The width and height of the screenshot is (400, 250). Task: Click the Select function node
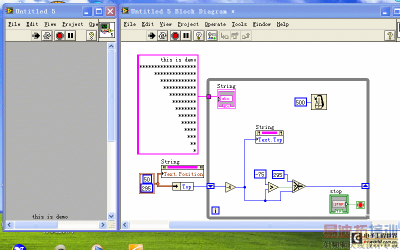[298, 186]
